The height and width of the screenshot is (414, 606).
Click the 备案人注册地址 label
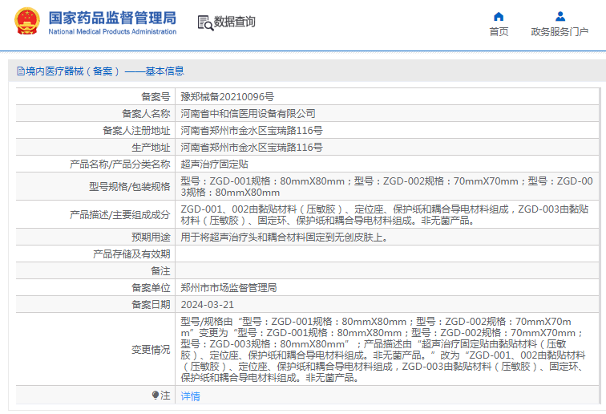click(x=136, y=131)
